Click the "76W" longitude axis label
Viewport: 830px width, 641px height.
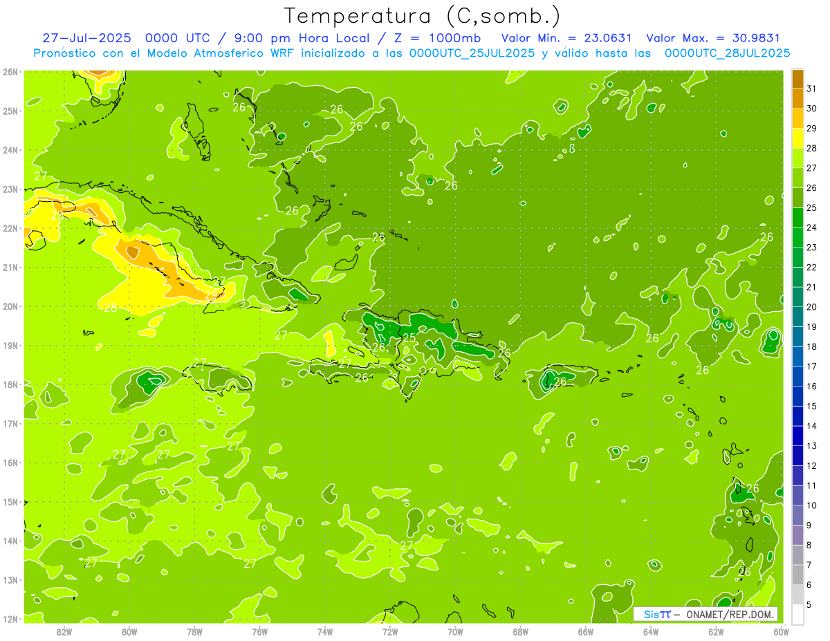tap(259, 631)
